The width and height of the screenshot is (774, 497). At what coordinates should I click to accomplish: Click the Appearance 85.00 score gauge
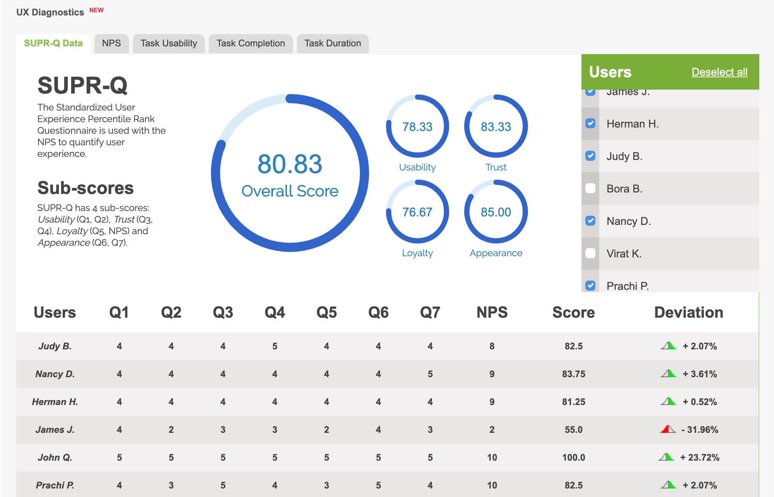(x=496, y=212)
